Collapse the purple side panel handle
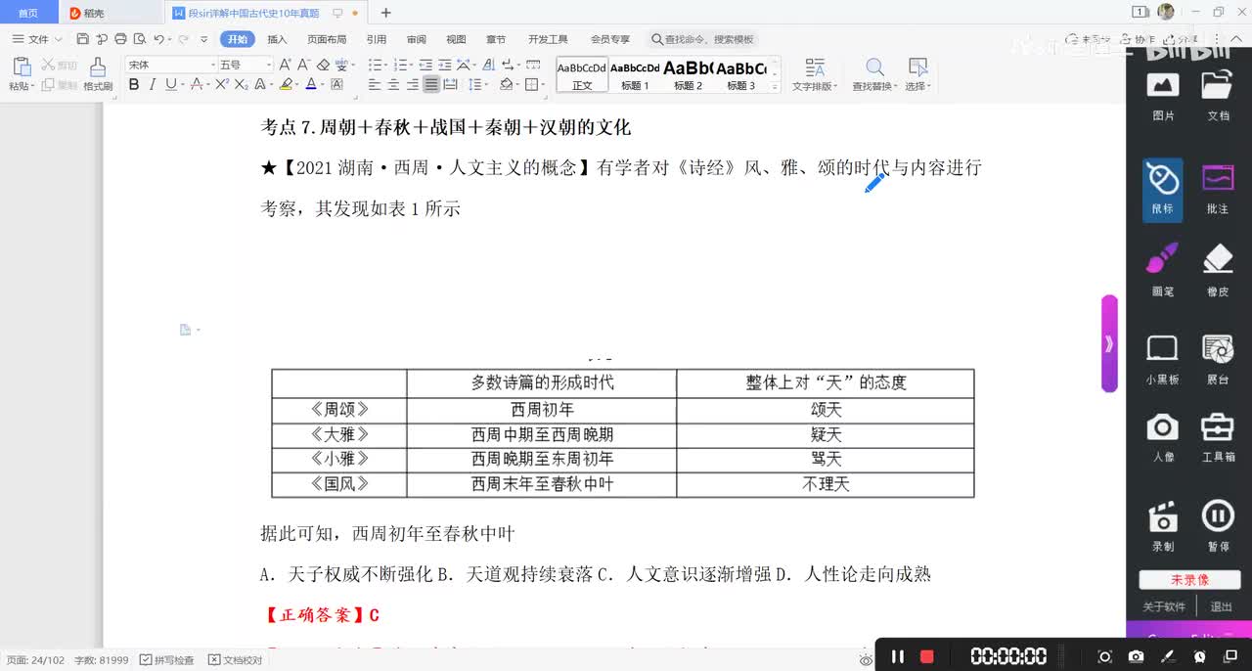The width and height of the screenshot is (1252, 671). (x=1109, y=343)
